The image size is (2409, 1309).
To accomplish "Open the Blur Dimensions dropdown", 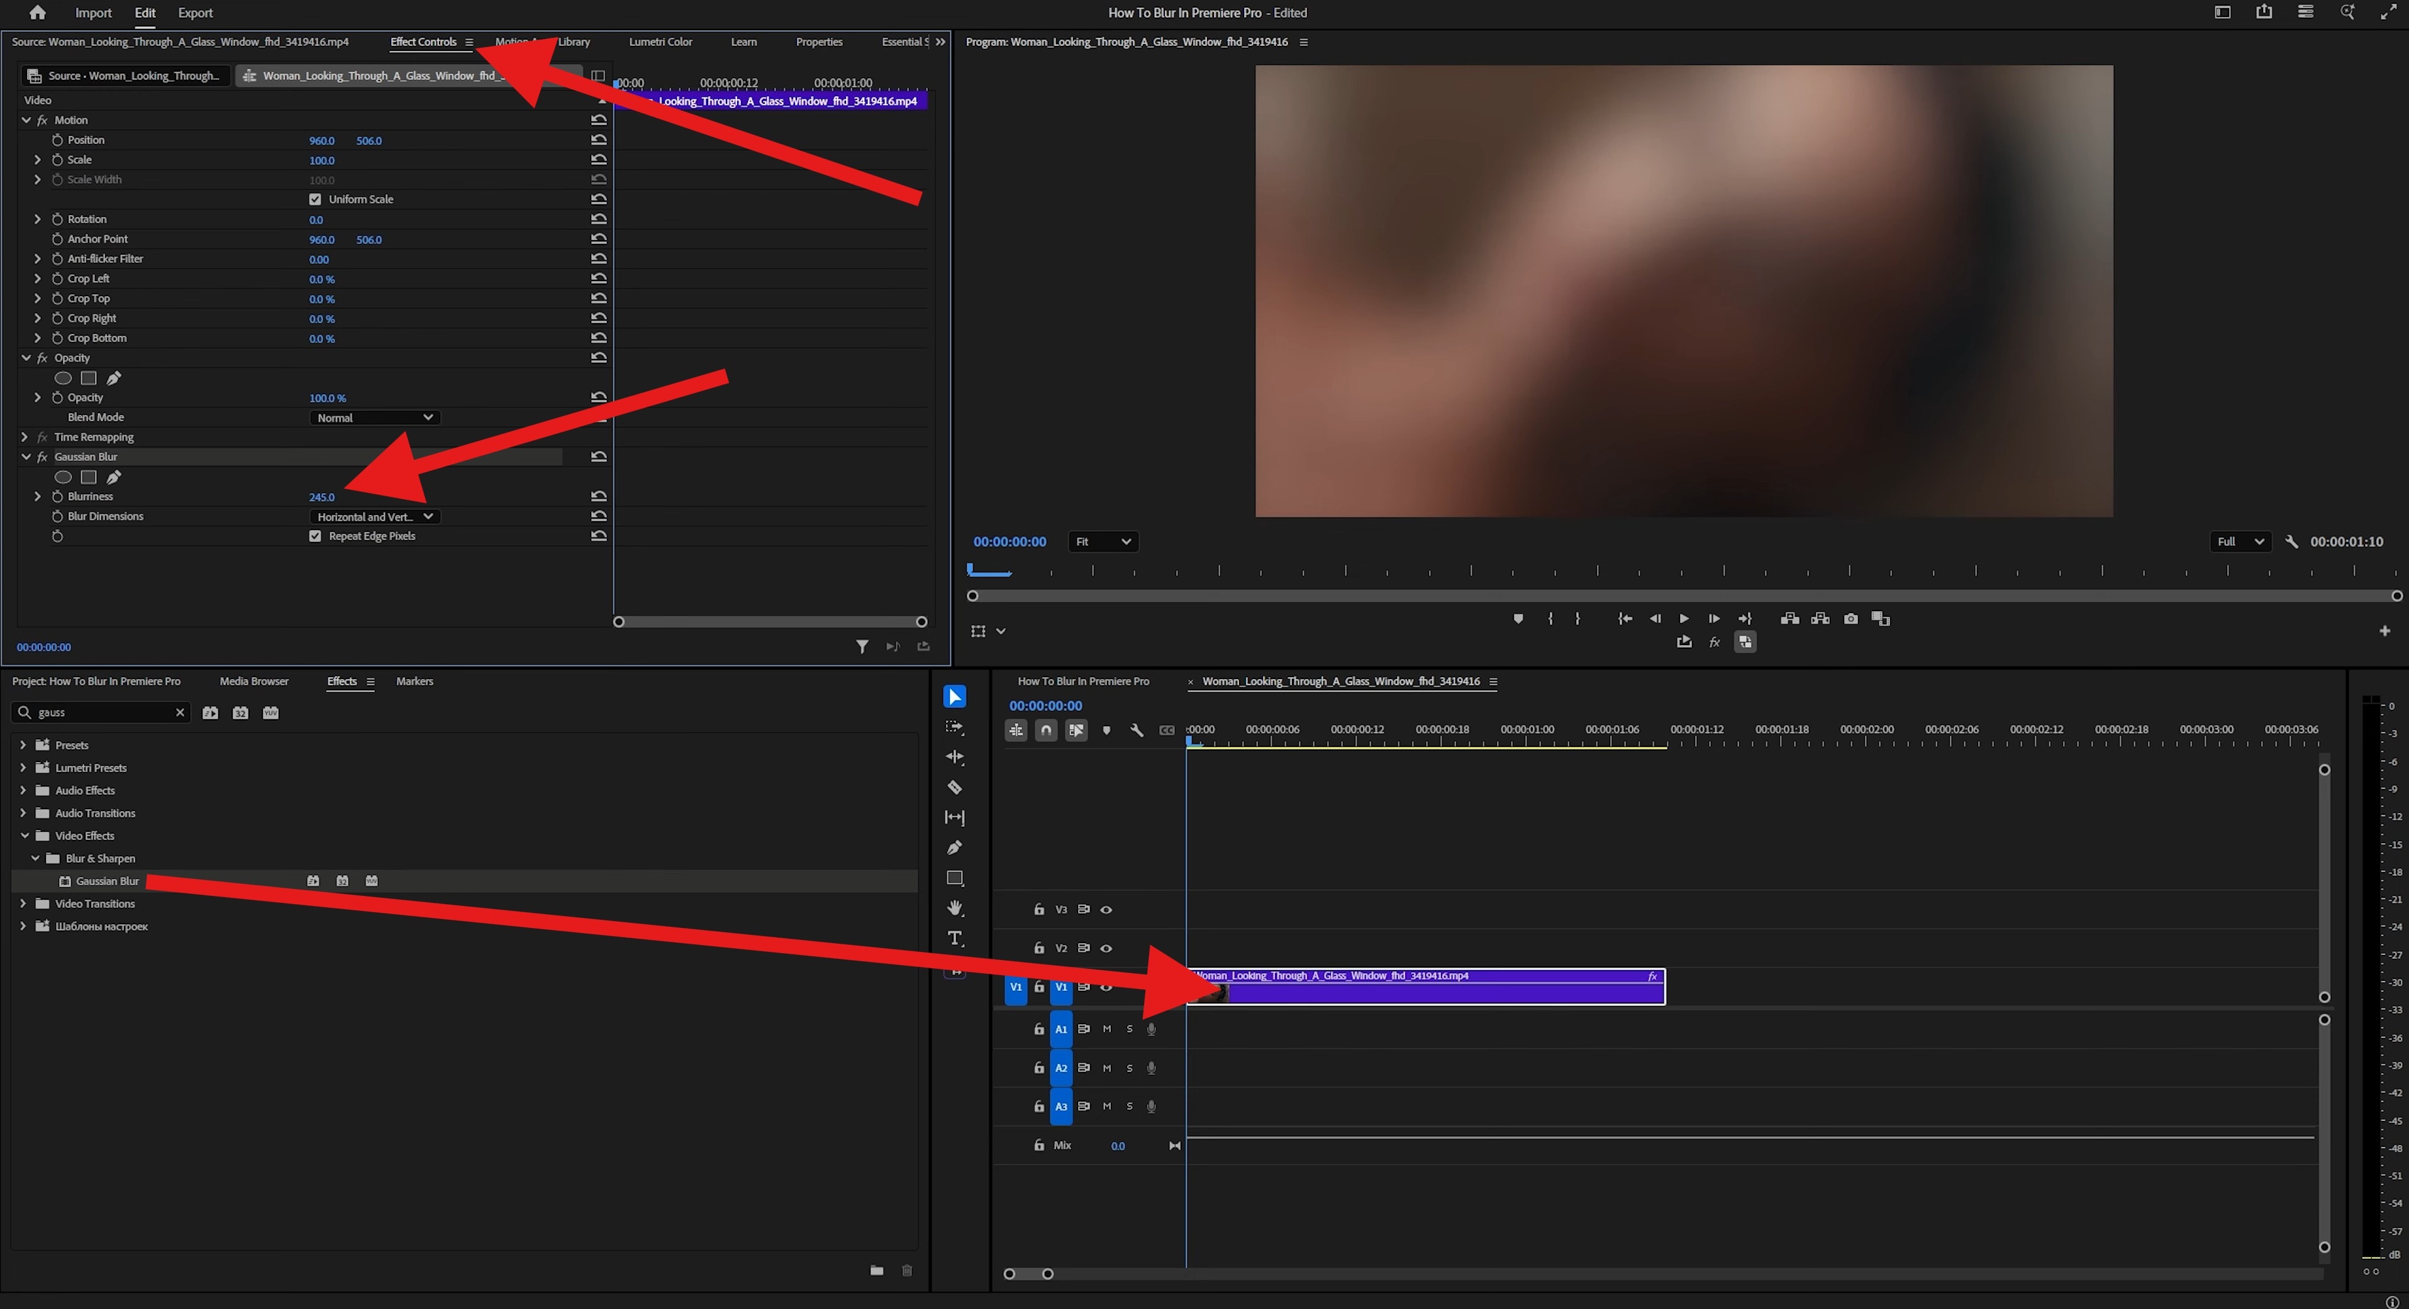I will tap(373, 515).
